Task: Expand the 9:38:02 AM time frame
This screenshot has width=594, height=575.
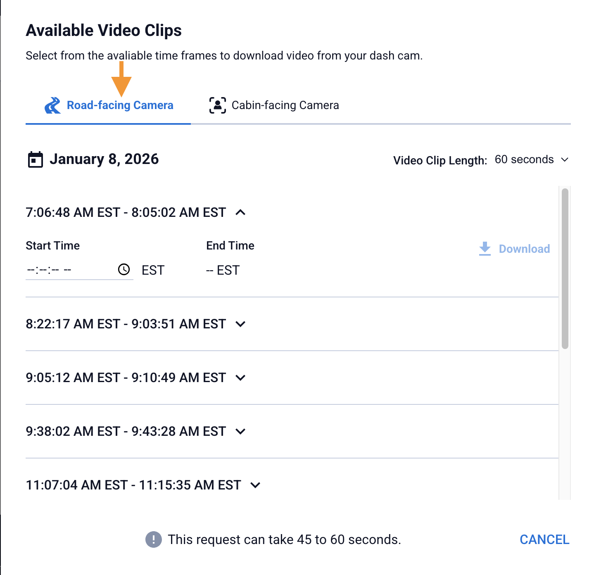Action: (x=240, y=431)
